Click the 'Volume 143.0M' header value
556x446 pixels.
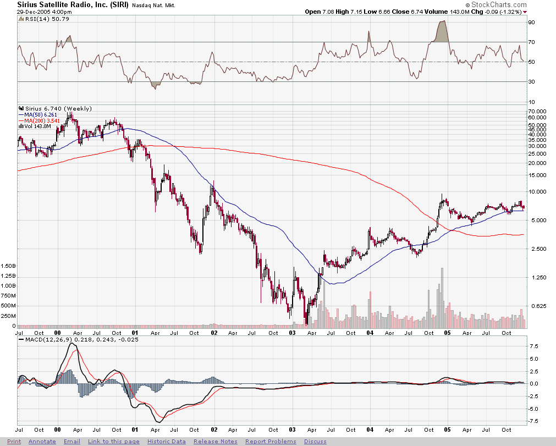pos(447,12)
